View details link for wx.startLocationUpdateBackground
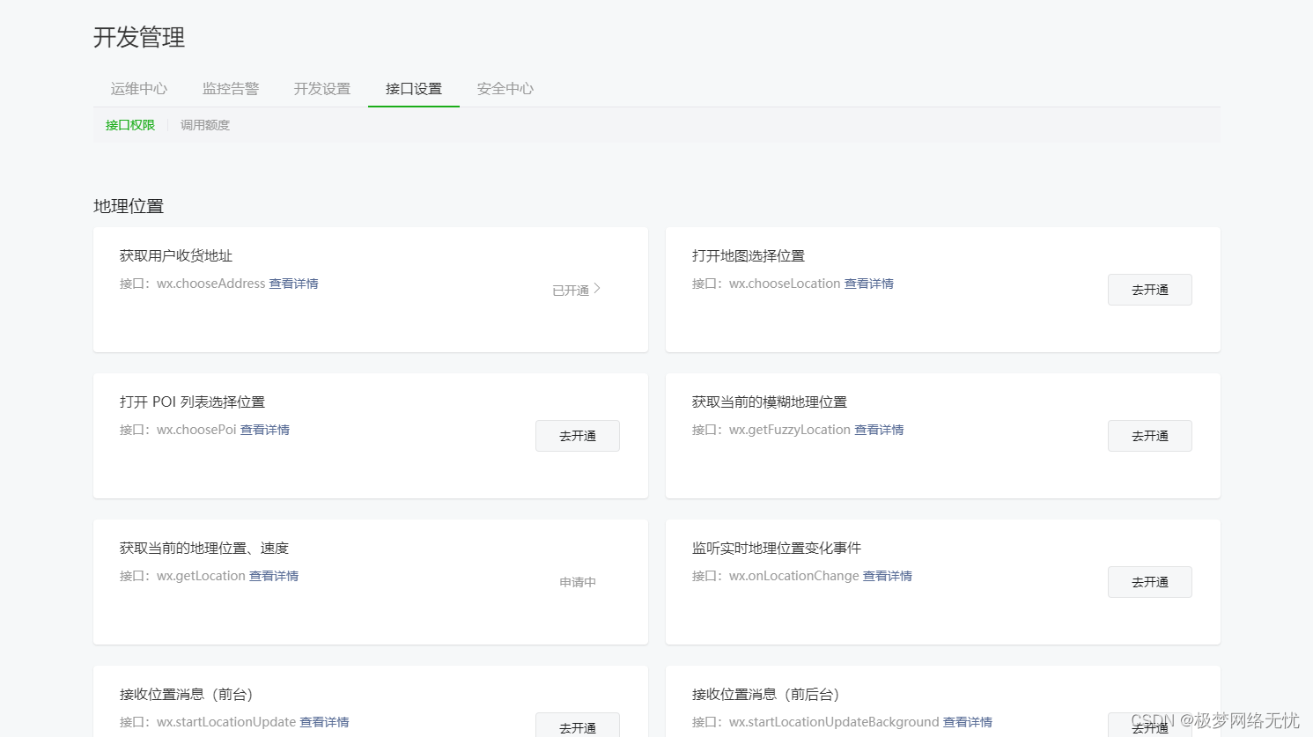 [968, 722]
